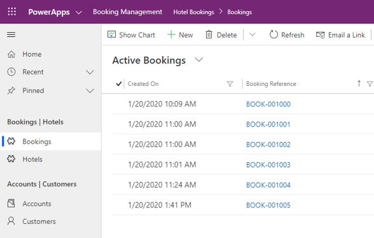Click the Refresh command label
This screenshot has width=374, height=238.
click(293, 35)
